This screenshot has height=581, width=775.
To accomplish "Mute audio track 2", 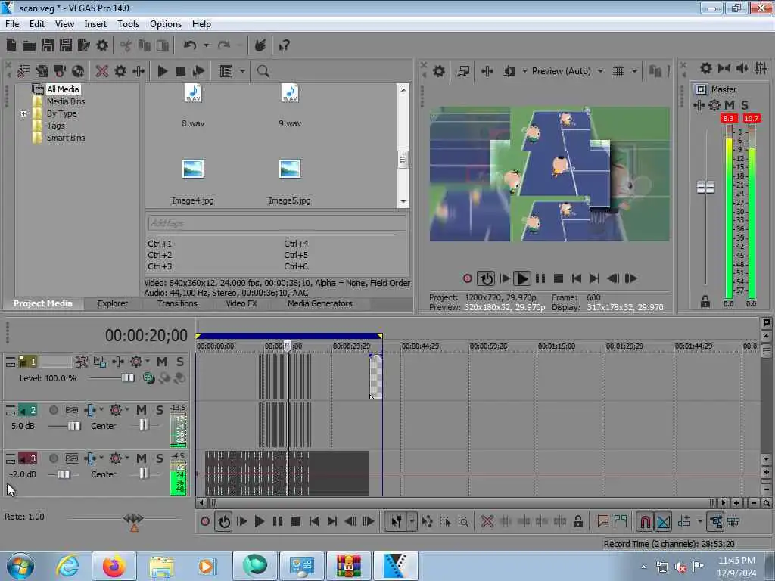I will coord(142,410).
